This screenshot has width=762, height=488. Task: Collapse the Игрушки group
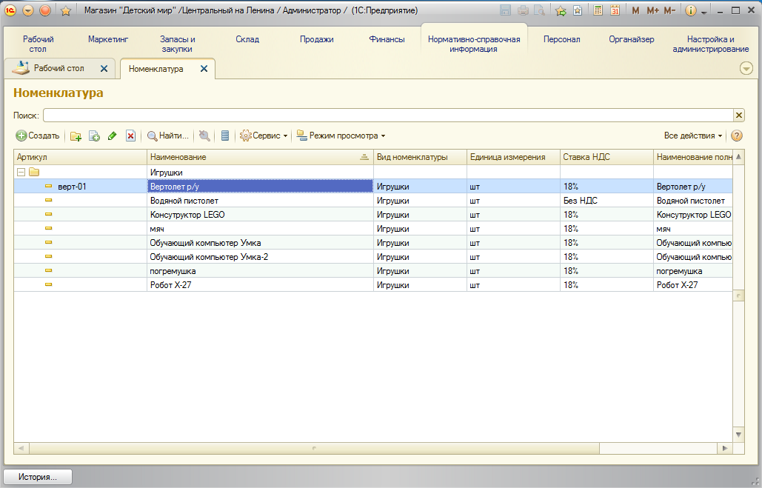[21, 172]
